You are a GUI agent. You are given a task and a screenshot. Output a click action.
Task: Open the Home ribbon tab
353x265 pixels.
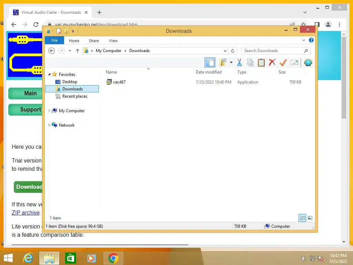[74, 41]
